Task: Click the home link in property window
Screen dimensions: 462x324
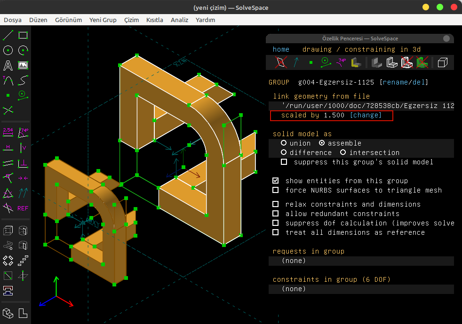Action: pyautogui.click(x=281, y=49)
